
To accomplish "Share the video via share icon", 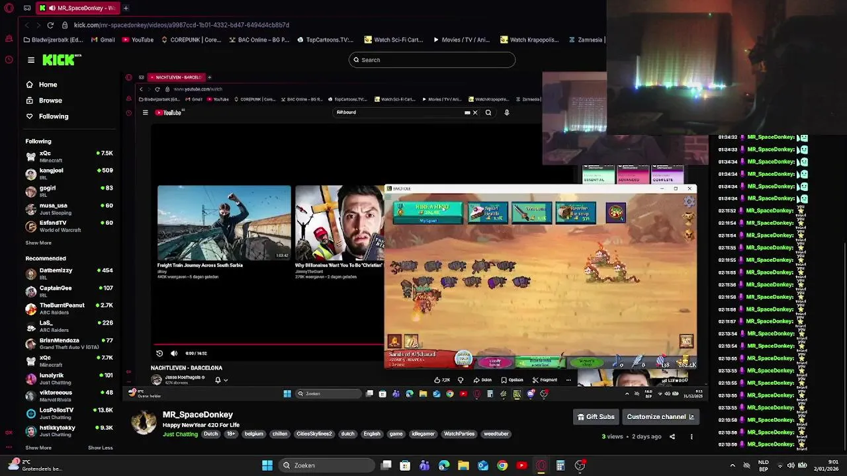I will click(x=672, y=436).
